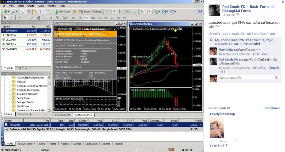Close order 48620886 with X button

(201, 125)
